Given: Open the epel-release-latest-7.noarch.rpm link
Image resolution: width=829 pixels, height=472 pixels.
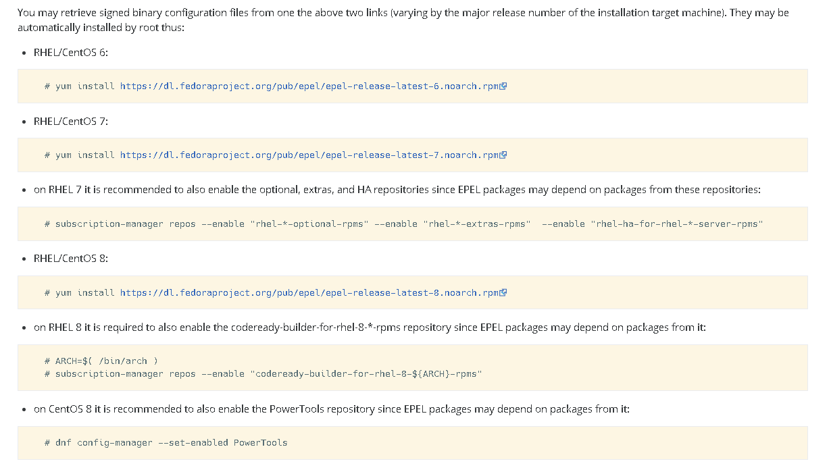Looking at the screenshot, I should coord(309,155).
